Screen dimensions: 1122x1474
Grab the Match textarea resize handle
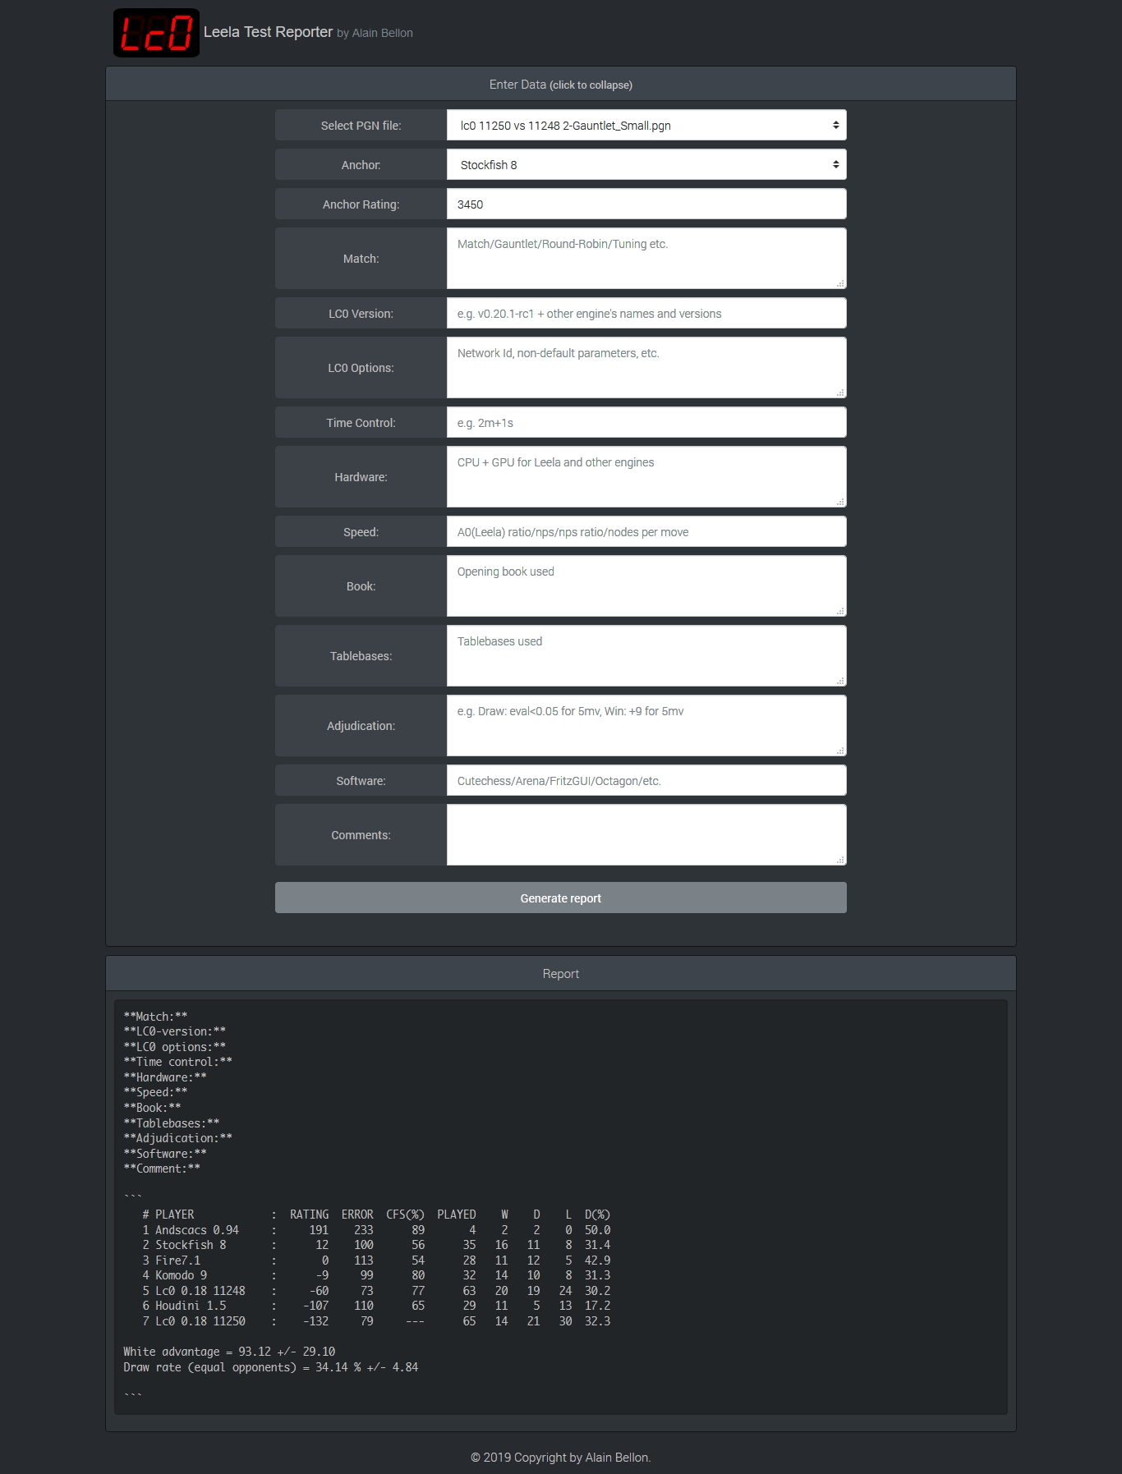(840, 283)
